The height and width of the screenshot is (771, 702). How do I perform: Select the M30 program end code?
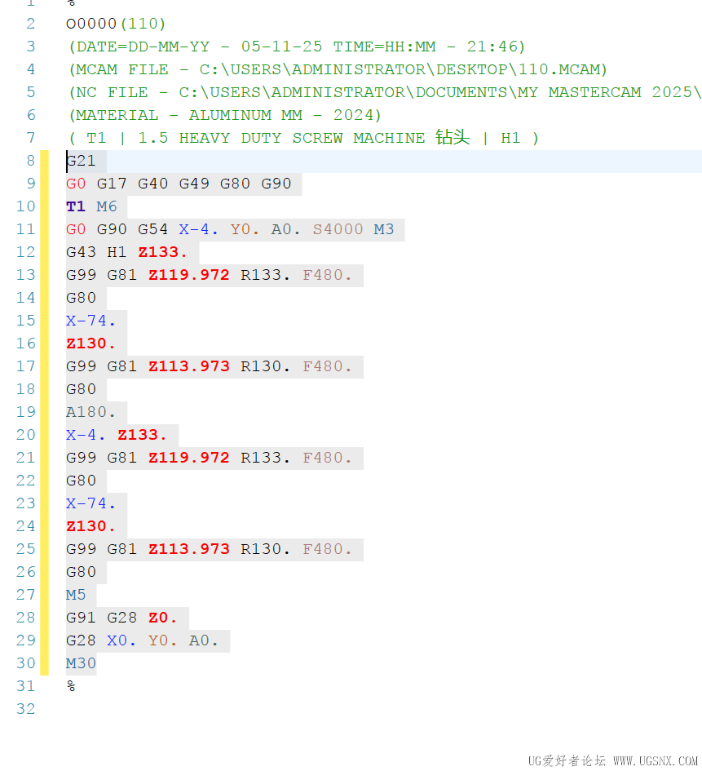[80, 663]
